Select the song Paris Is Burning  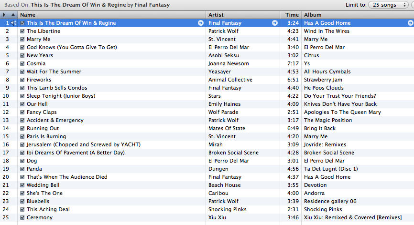(x=46, y=137)
